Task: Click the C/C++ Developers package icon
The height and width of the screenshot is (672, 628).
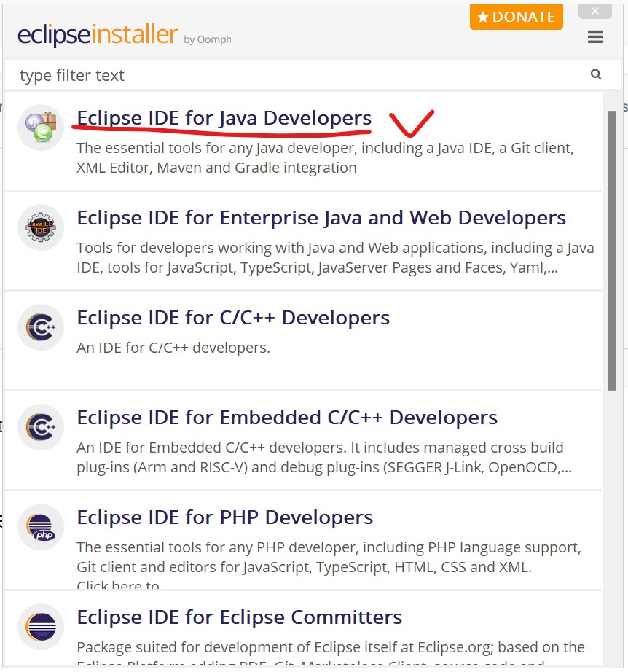Action: (41, 327)
